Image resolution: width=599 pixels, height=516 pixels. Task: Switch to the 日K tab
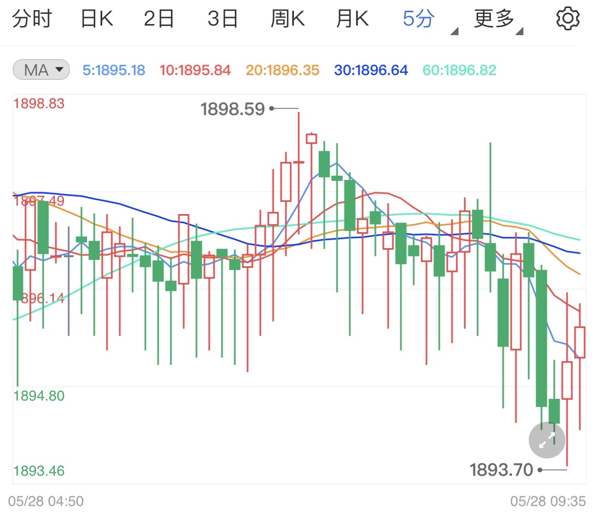97,18
